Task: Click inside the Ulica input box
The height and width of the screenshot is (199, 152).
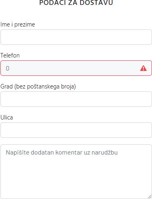Action: point(76,130)
